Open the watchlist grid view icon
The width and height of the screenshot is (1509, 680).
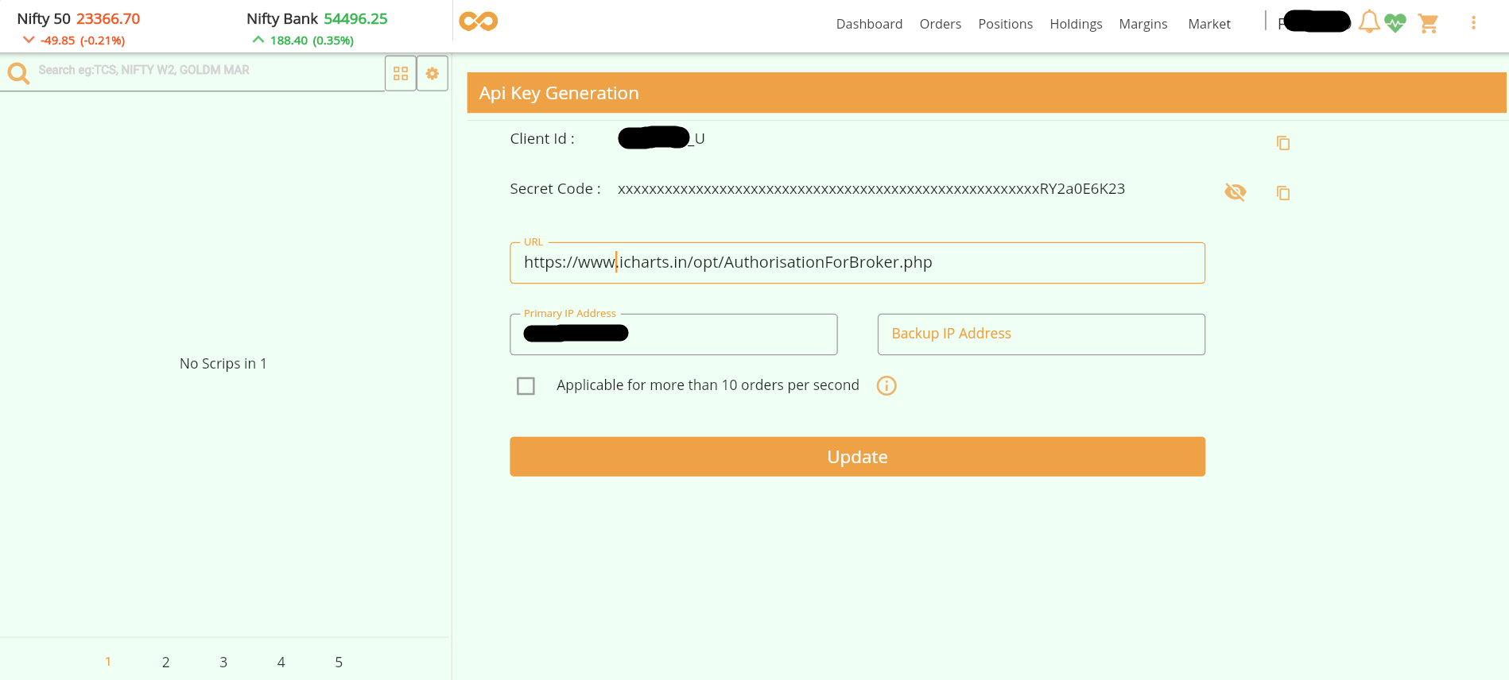(401, 73)
